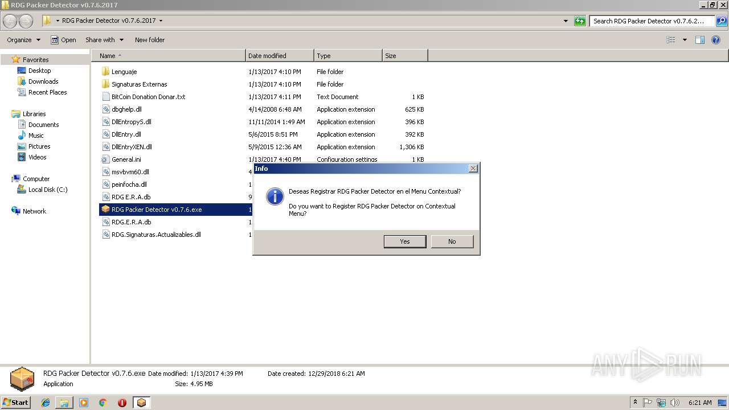Open the Help icon
Screen dimensions: 729x410
[716, 40]
